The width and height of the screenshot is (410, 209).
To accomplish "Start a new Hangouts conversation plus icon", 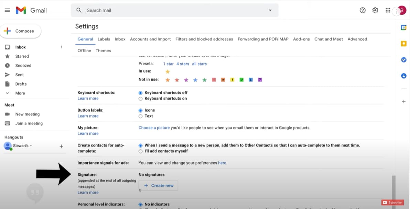I will 62,146.
